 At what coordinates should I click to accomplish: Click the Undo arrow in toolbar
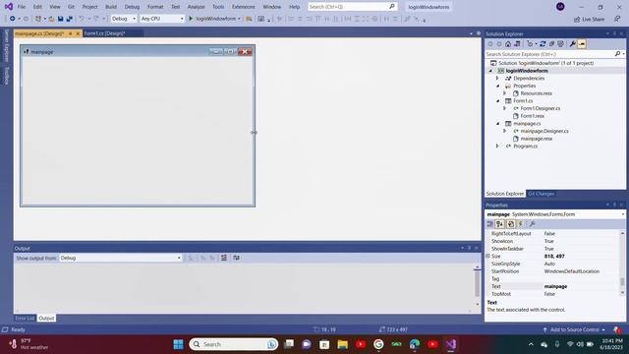[82, 19]
